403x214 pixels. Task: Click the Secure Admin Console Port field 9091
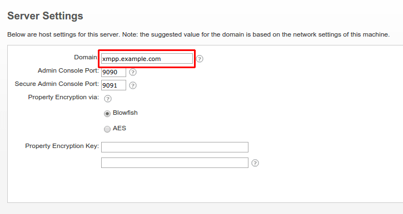click(x=113, y=85)
